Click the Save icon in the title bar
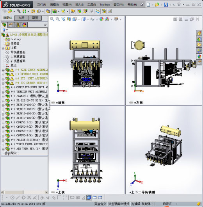The width and height of the screenshot is (203, 207). pos(166,5)
